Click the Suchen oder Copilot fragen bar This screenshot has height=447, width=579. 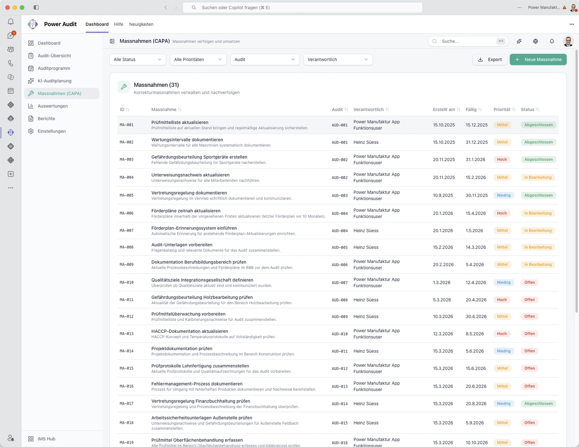(x=303, y=7)
